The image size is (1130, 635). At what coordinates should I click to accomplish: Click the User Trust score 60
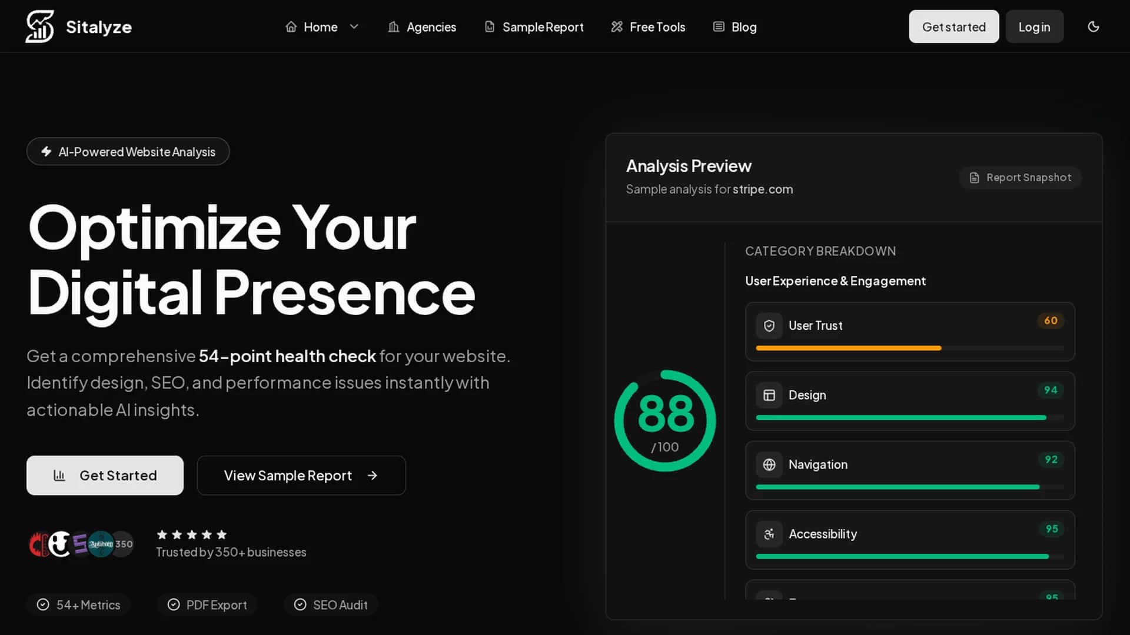(x=1051, y=320)
